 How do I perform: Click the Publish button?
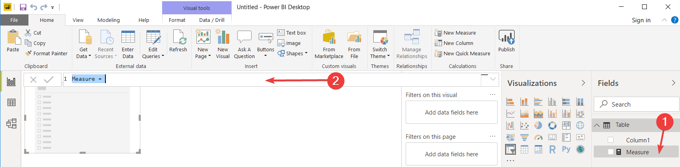pyautogui.click(x=506, y=41)
